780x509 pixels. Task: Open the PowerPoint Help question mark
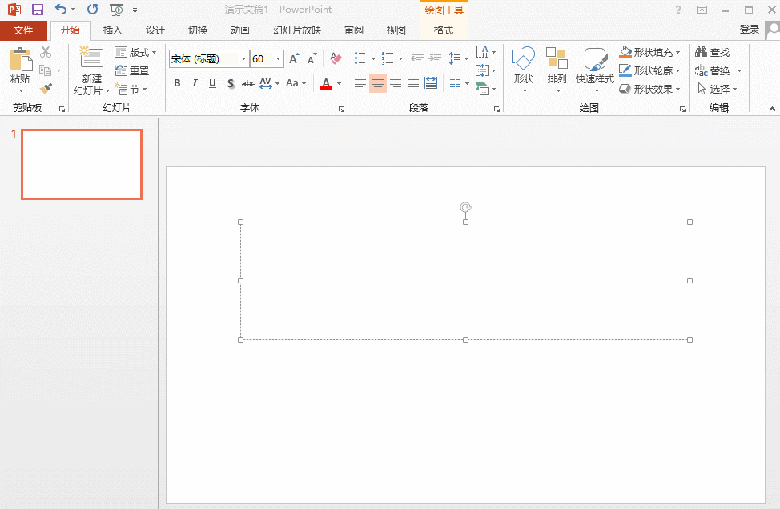point(678,10)
